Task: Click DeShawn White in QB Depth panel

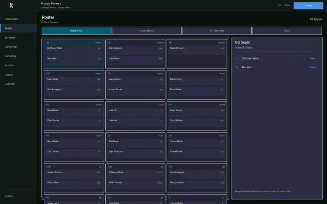Action: [x=250, y=58]
